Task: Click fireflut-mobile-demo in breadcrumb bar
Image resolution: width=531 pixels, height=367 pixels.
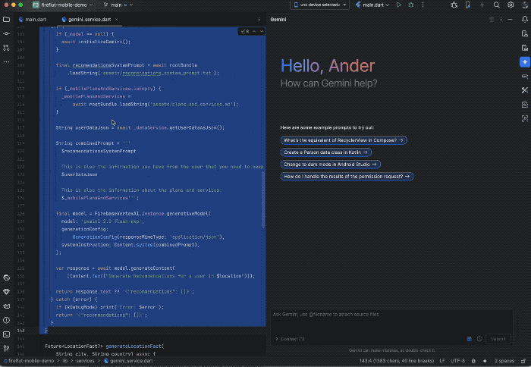Action: coord(29,361)
